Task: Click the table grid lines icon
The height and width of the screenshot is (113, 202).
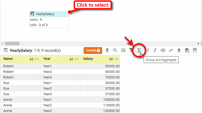Action: click(x=195, y=50)
